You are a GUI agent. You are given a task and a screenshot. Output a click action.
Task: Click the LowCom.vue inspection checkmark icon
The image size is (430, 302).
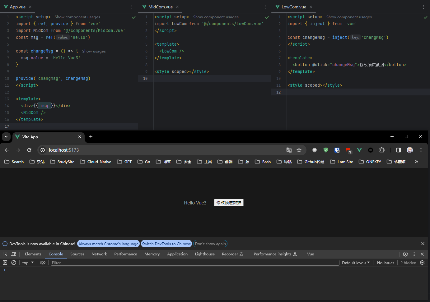pos(425,17)
